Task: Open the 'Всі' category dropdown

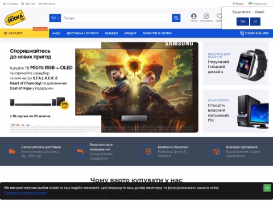Action: tap(55, 18)
